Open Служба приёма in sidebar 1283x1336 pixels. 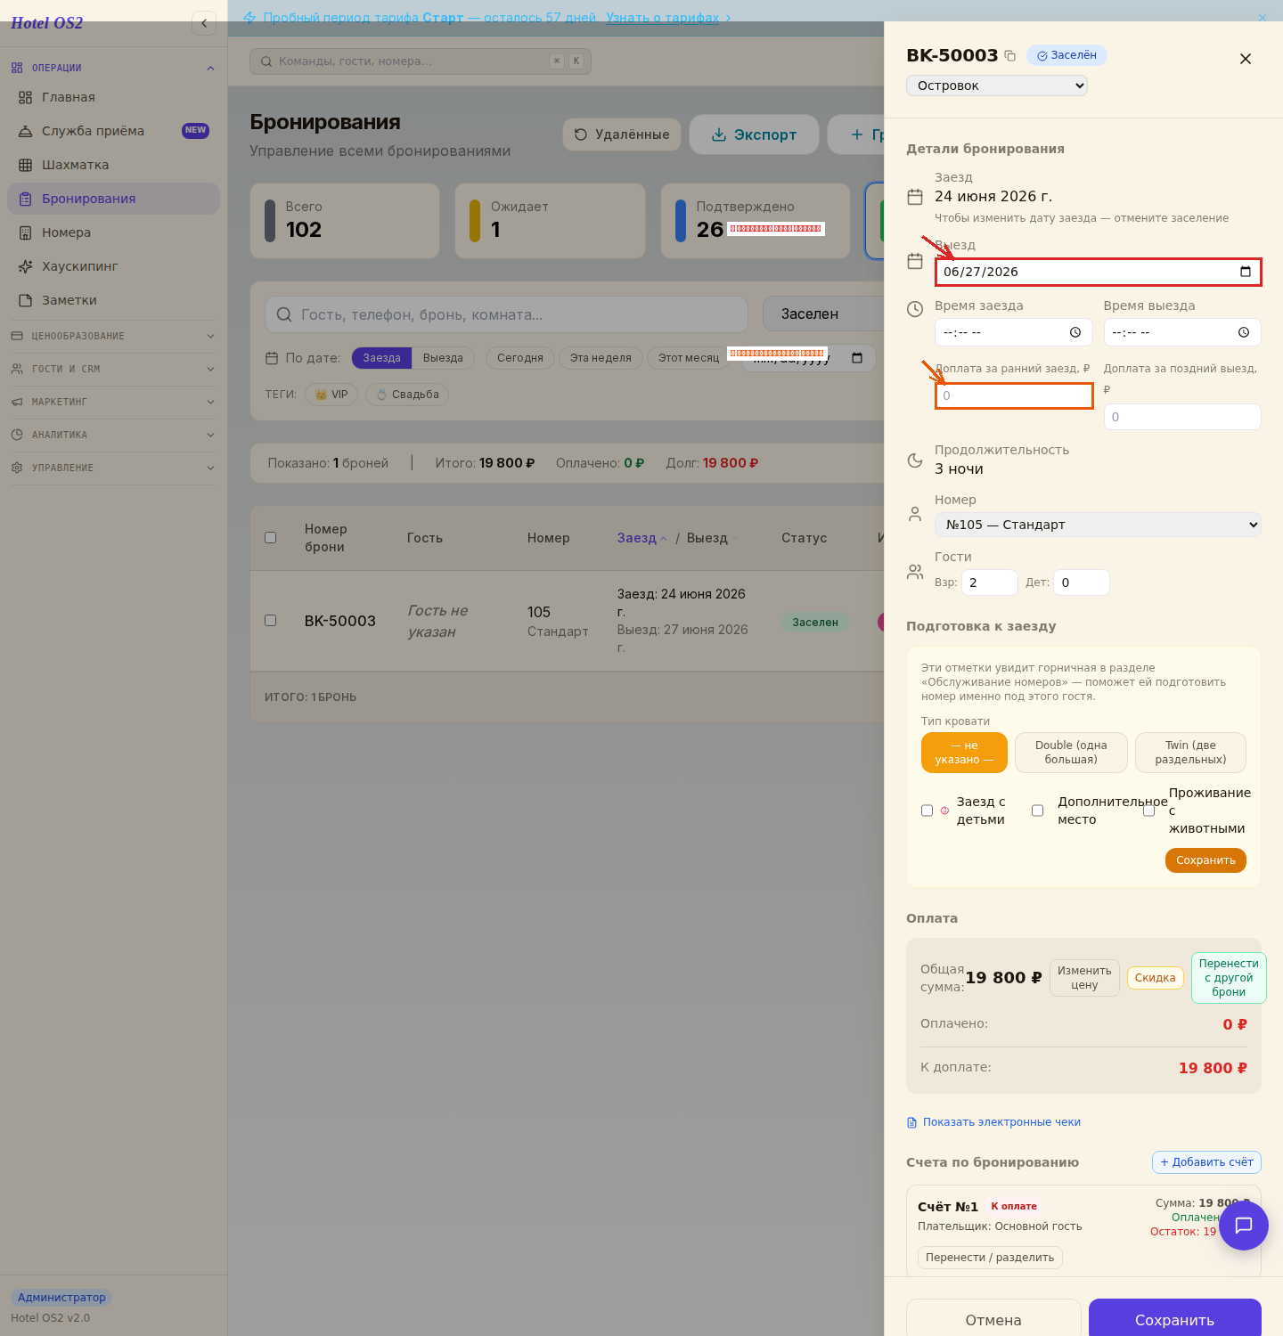(x=113, y=131)
